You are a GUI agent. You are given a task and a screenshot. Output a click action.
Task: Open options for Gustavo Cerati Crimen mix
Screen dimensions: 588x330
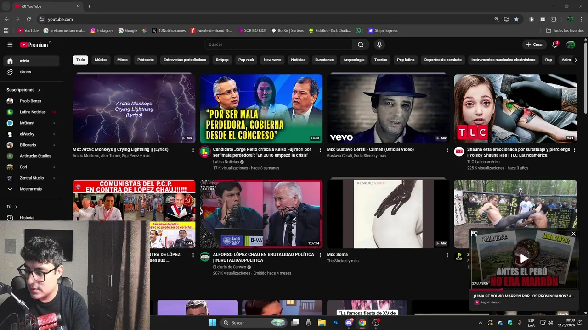coord(447,150)
